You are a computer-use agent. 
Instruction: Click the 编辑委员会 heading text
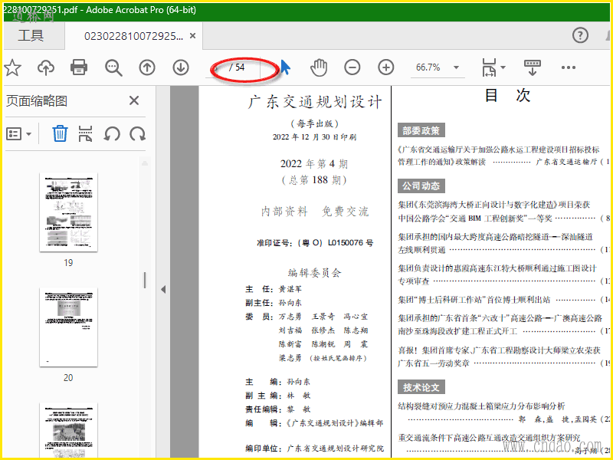(x=315, y=273)
